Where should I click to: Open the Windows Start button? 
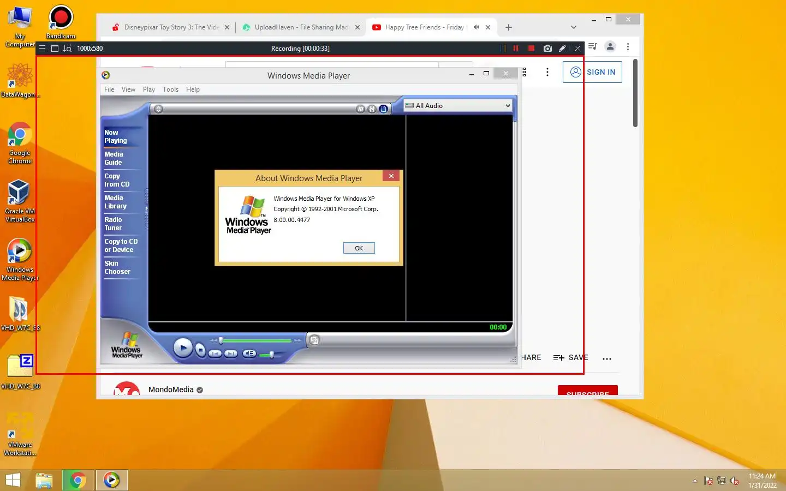point(13,480)
